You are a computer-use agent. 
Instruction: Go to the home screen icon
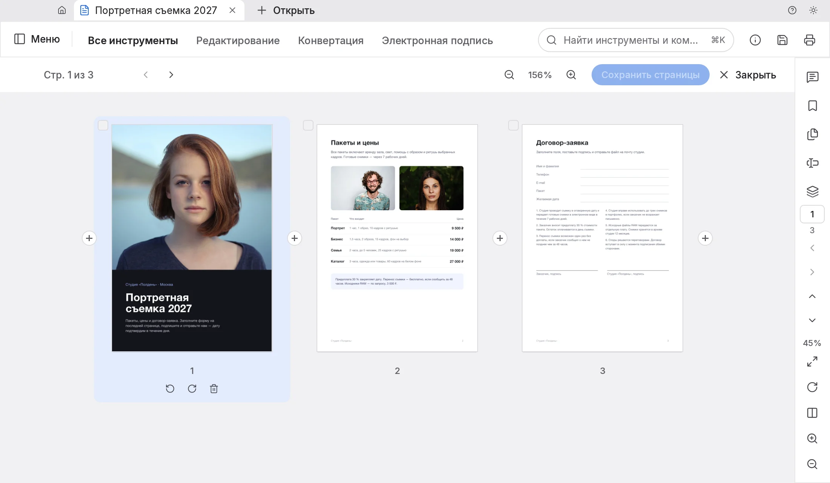(62, 10)
